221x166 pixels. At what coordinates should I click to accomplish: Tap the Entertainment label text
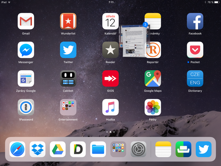(68, 120)
